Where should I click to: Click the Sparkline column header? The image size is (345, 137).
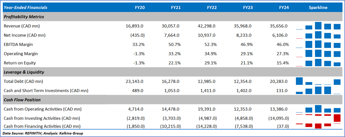click(x=318, y=8)
